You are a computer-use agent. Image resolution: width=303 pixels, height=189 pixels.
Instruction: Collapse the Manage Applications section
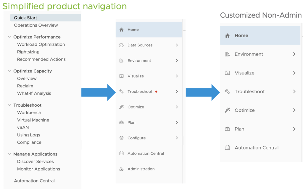9,154
